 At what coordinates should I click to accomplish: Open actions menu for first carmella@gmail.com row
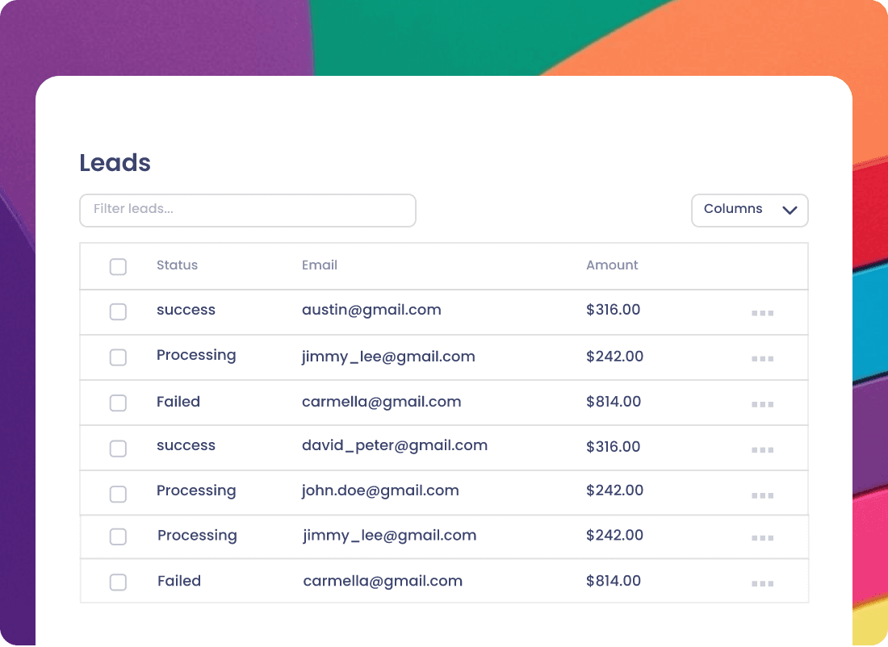point(762,404)
